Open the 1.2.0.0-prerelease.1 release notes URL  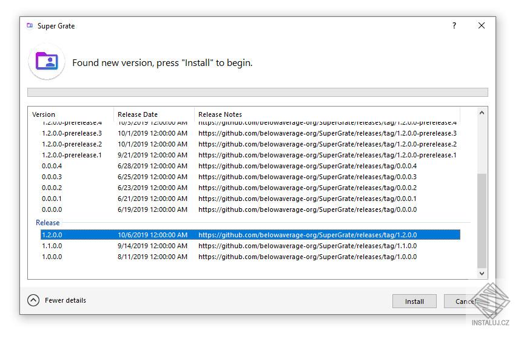pyautogui.click(x=328, y=155)
